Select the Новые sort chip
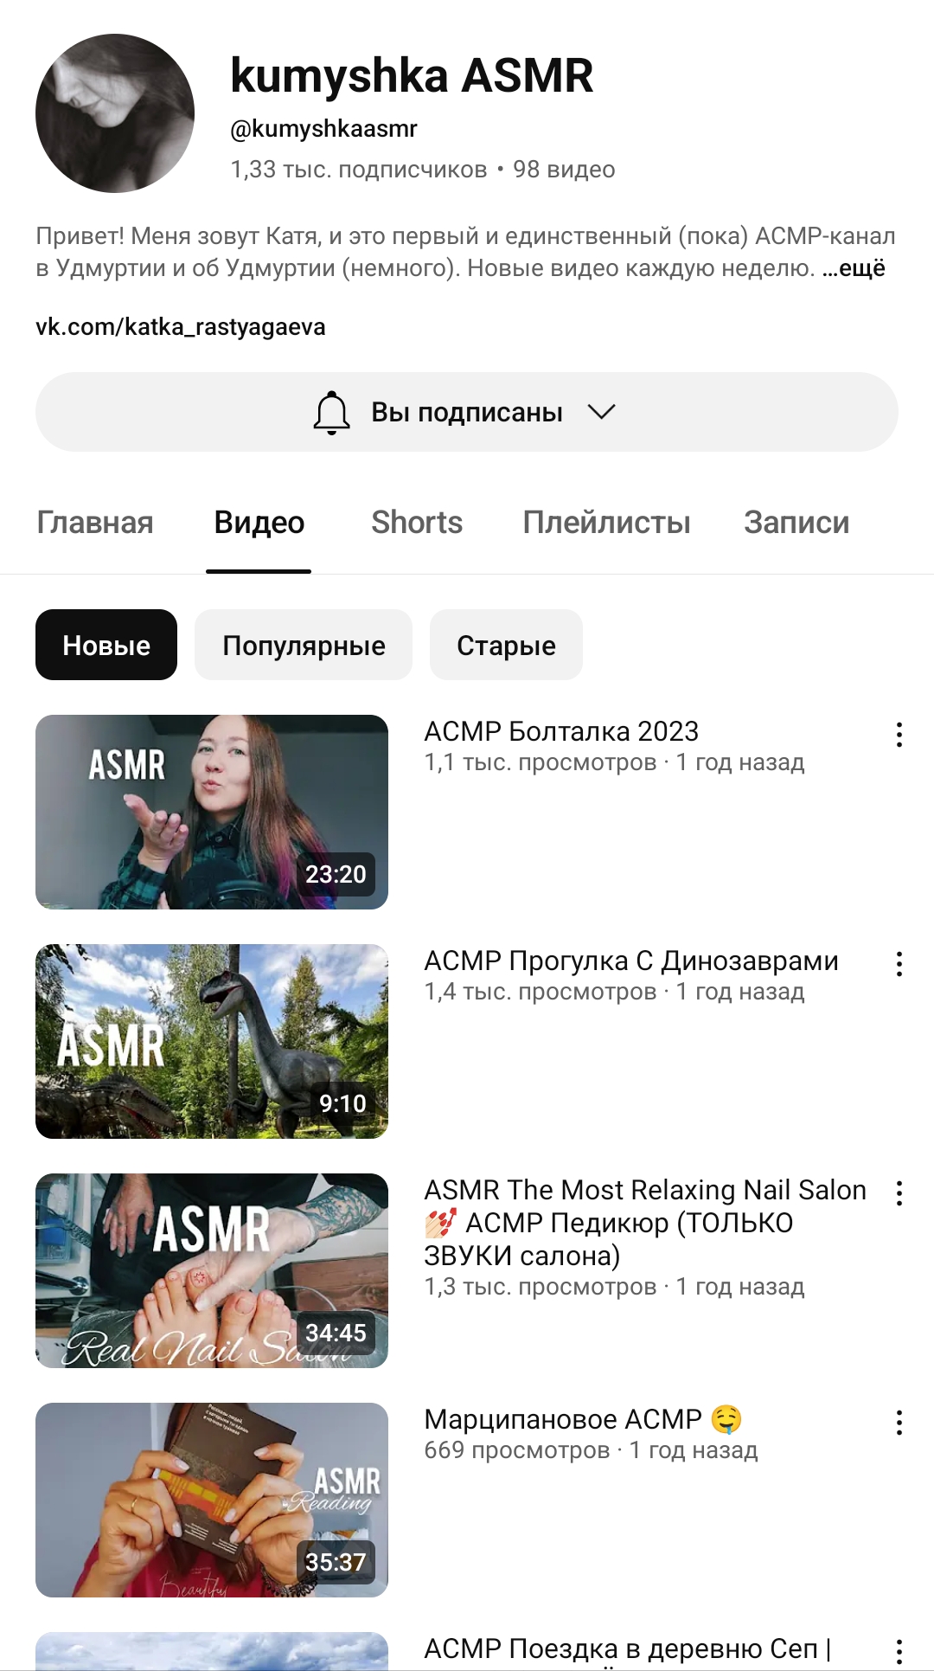 [106, 645]
